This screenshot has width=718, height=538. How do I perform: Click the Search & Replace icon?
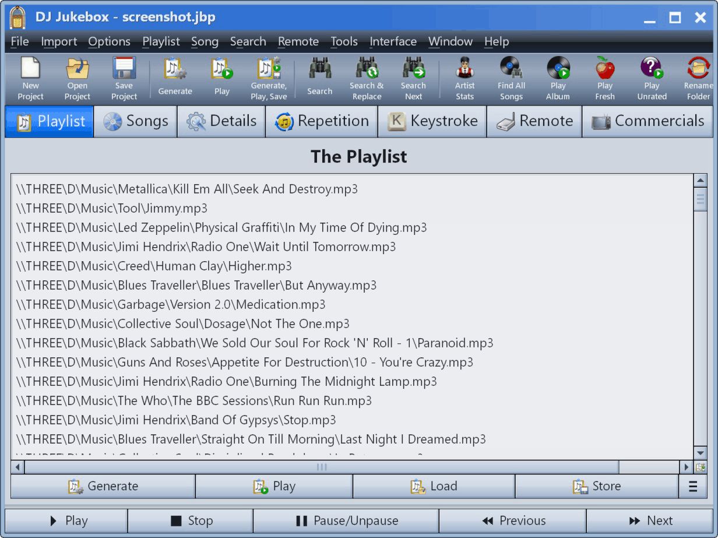pos(367,79)
